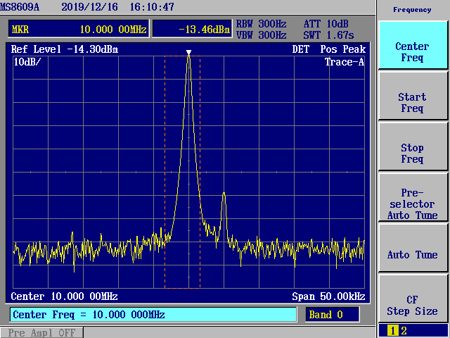Image resolution: width=450 pixels, height=338 pixels.
Task: Open the CF Step Size softkey
Action: point(413,299)
